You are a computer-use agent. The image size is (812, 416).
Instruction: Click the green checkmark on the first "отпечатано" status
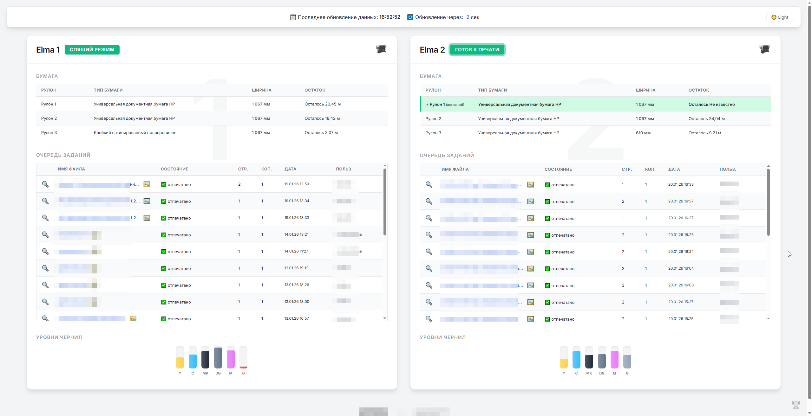pyautogui.click(x=163, y=184)
